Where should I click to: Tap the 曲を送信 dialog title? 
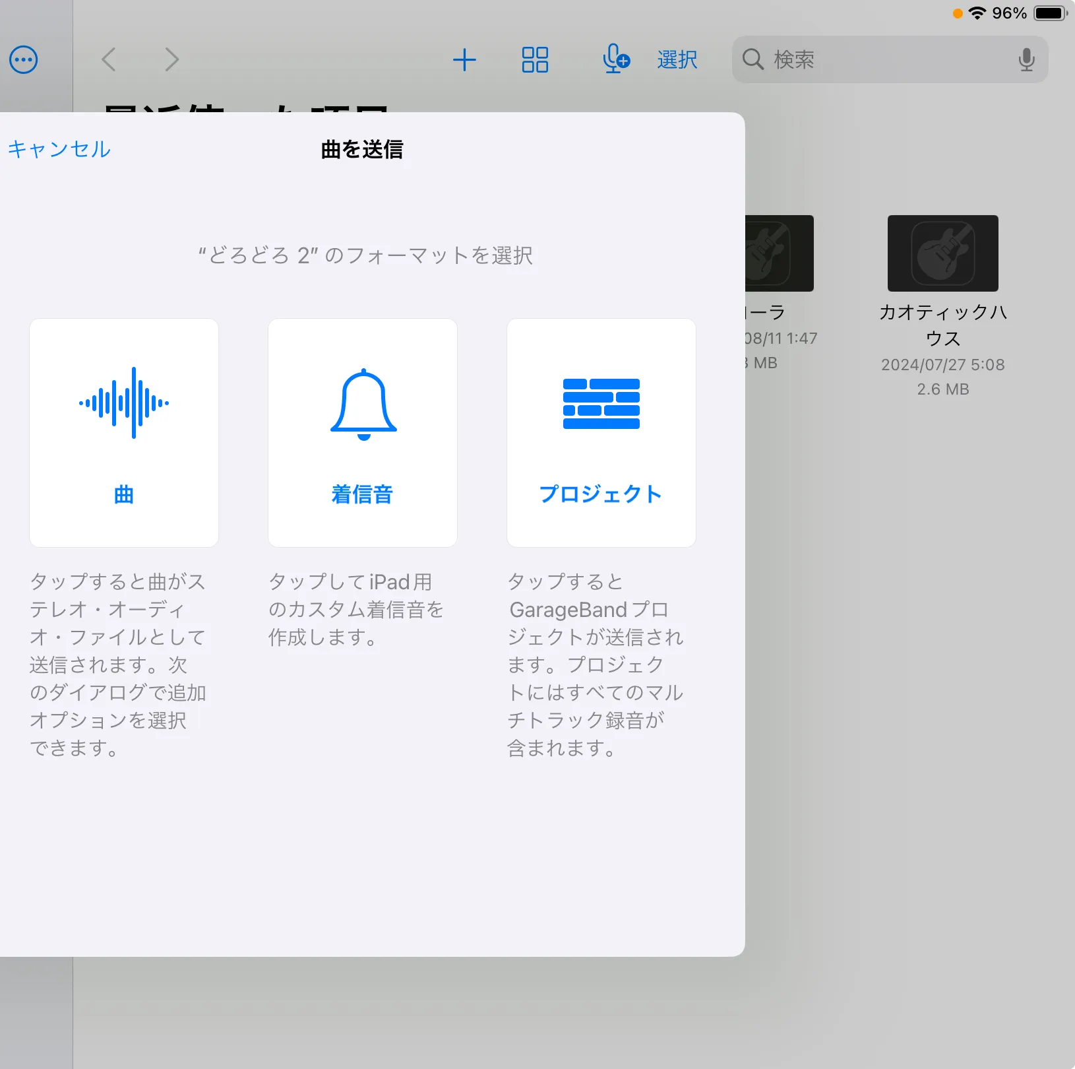pos(362,150)
